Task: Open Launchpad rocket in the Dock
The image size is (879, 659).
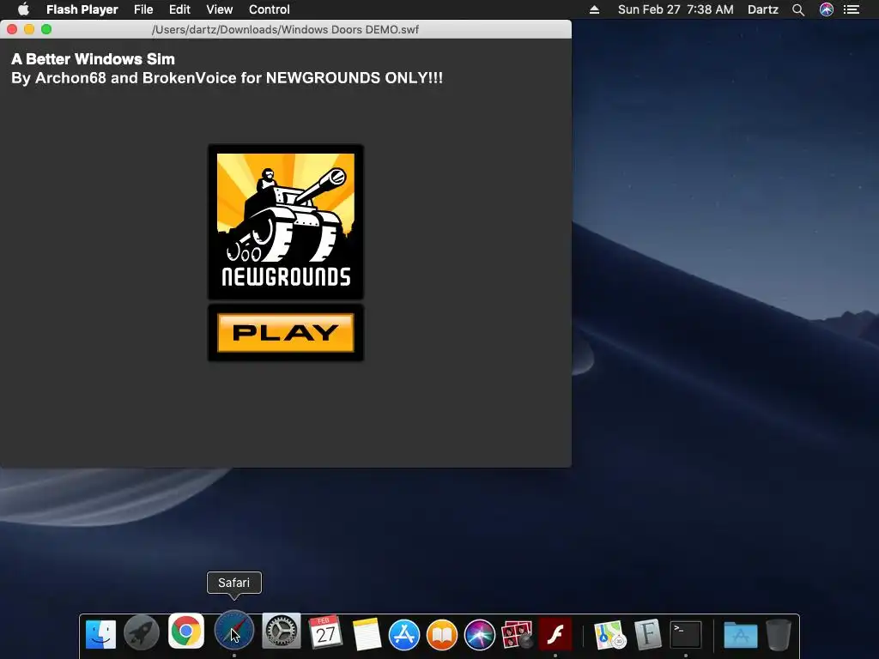Action: (142, 632)
